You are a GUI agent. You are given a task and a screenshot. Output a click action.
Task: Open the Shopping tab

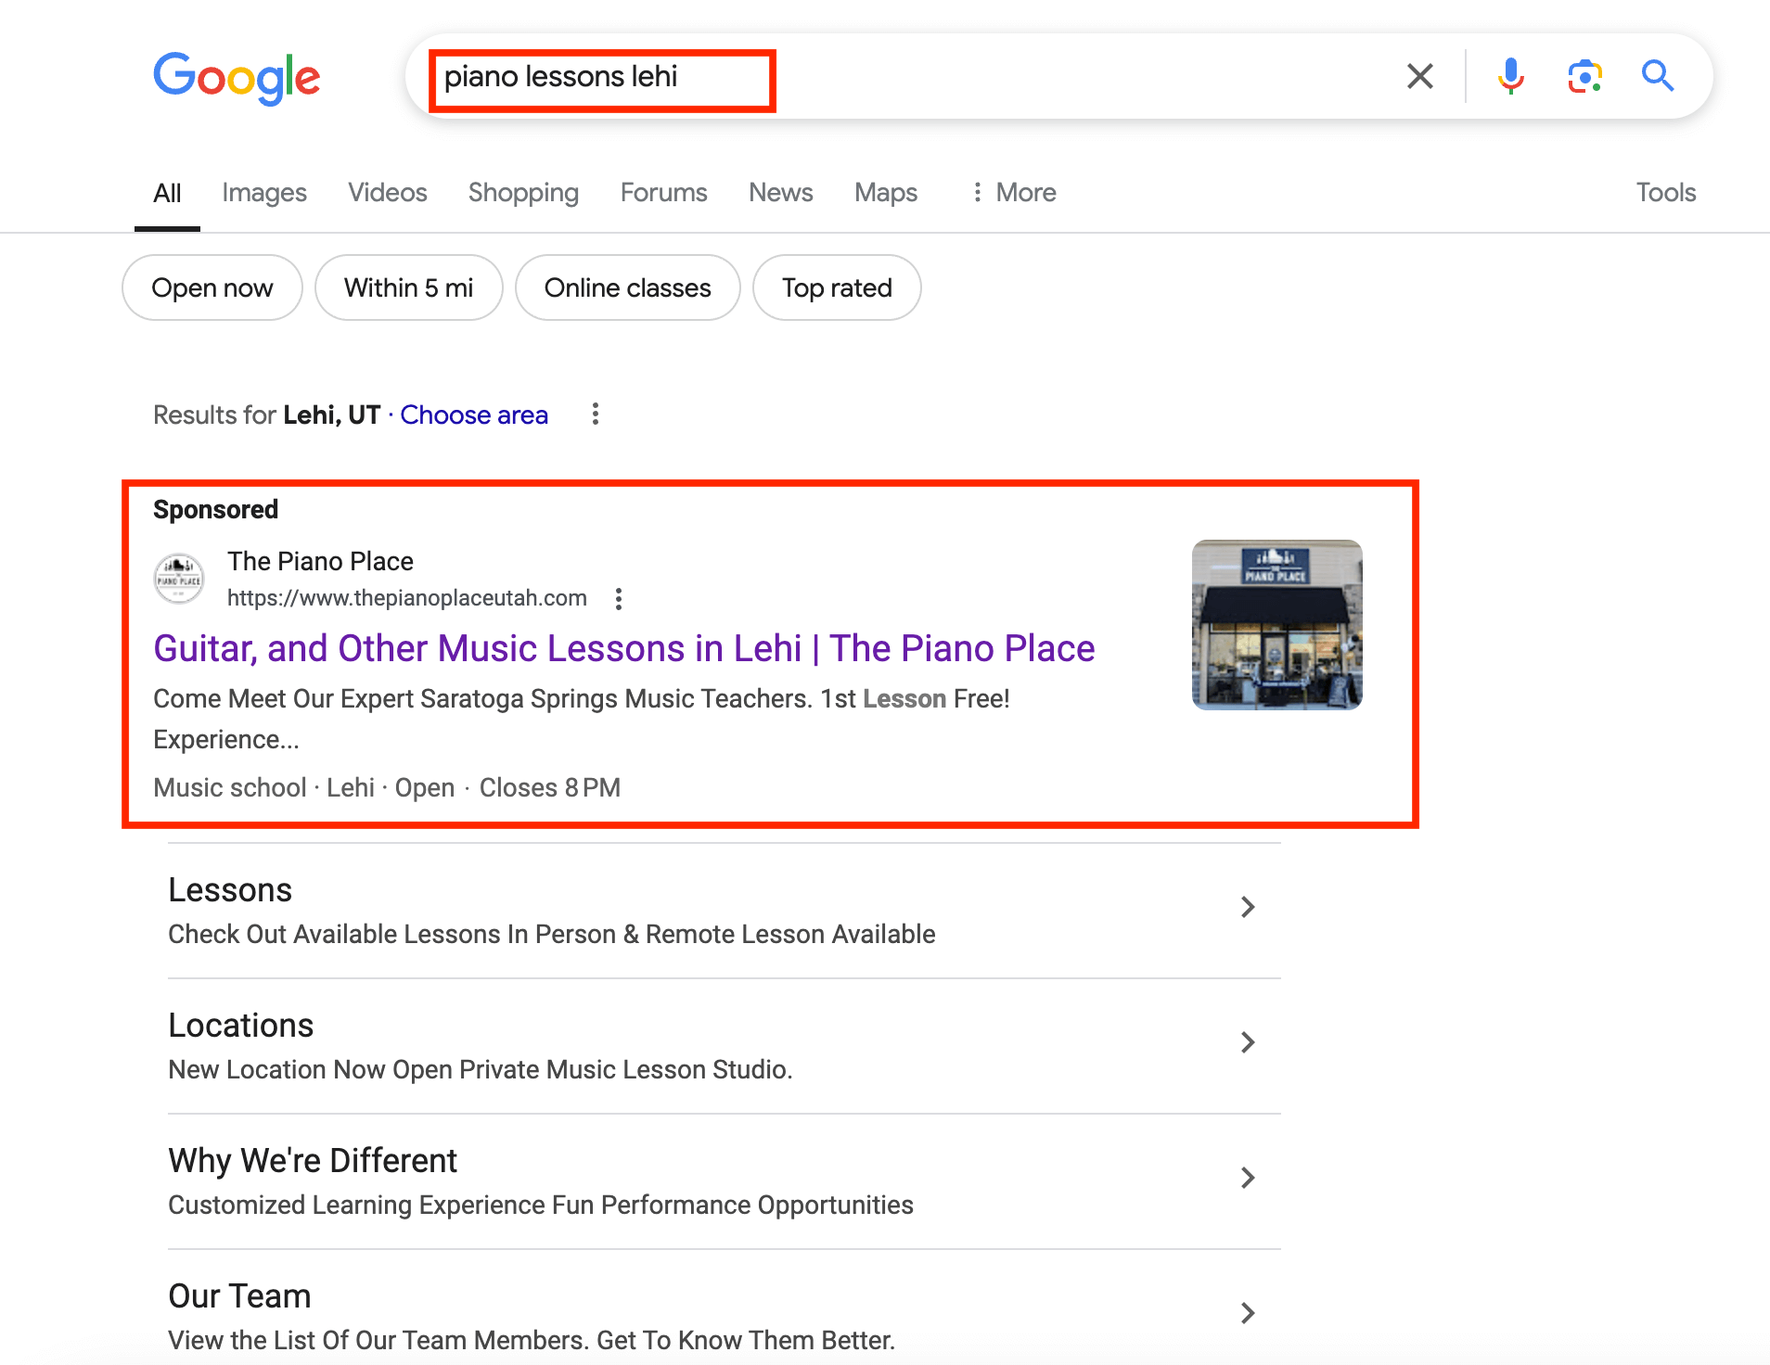point(523,193)
